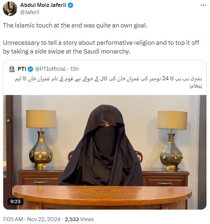Click the right lamp in the video frame

[172, 140]
